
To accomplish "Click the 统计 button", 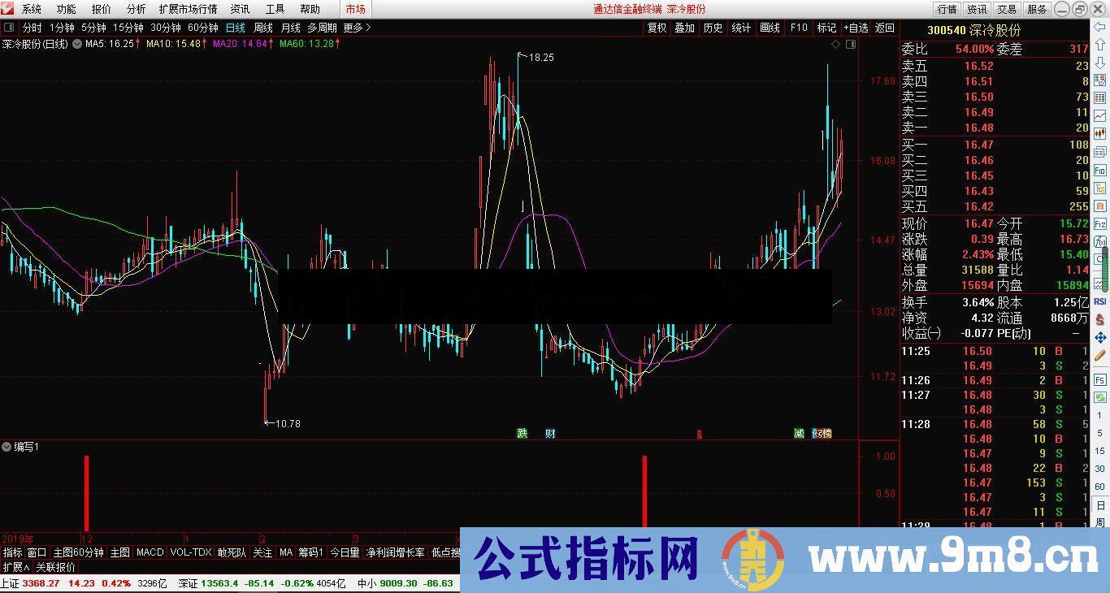I will click(741, 28).
